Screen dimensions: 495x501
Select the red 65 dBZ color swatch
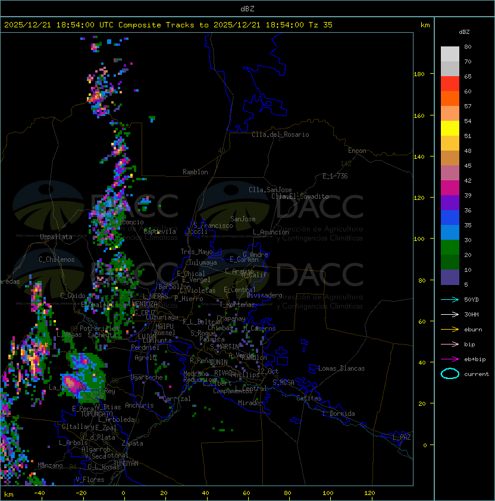pyautogui.click(x=450, y=84)
